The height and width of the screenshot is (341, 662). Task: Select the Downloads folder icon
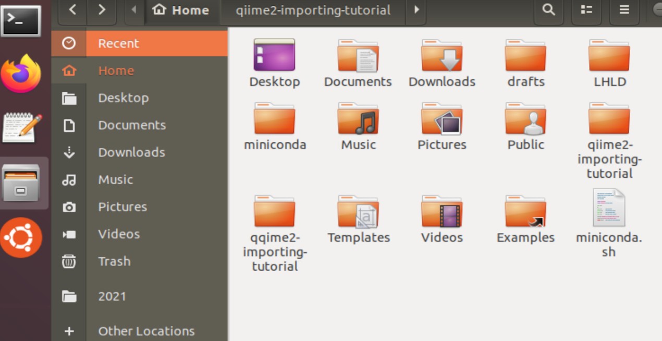click(x=442, y=56)
